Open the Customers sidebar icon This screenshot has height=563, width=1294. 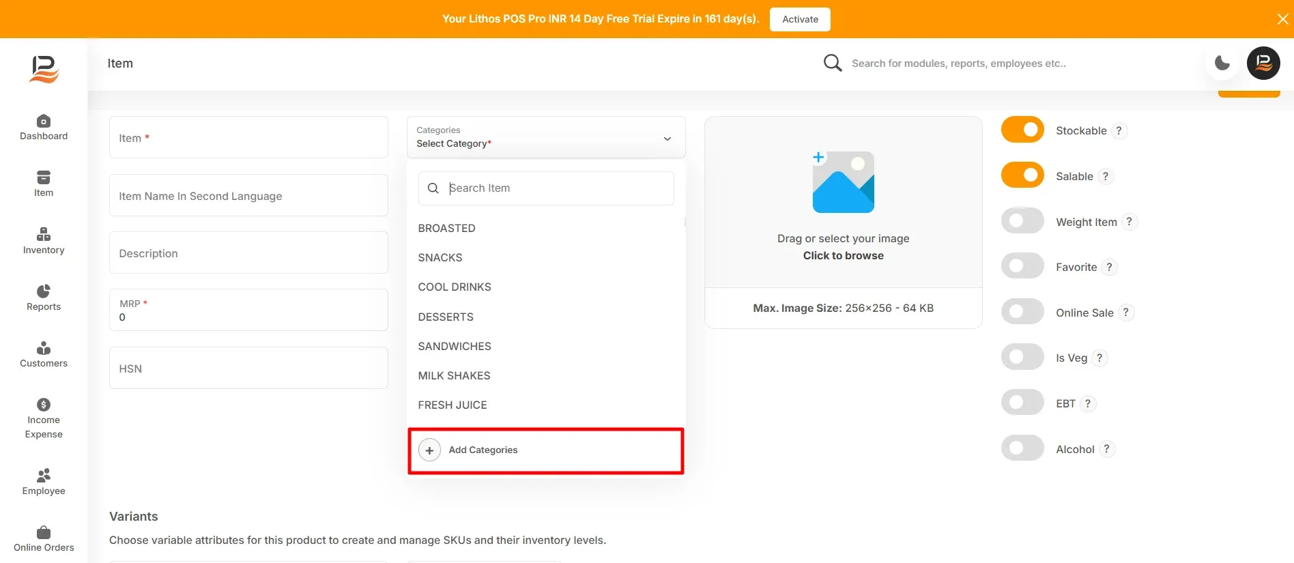tap(44, 348)
